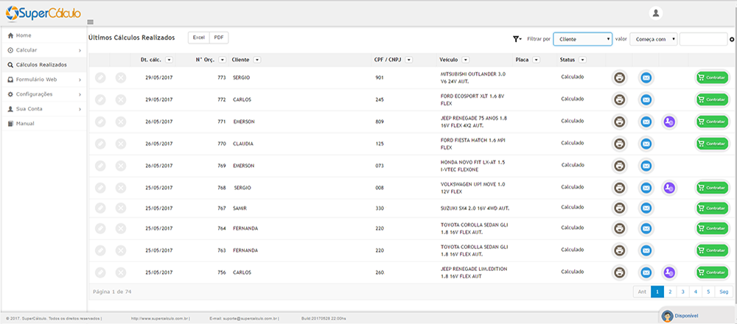
Task: Open Dt. cálc. column filter arrow
Action: pyautogui.click(x=170, y=60)
